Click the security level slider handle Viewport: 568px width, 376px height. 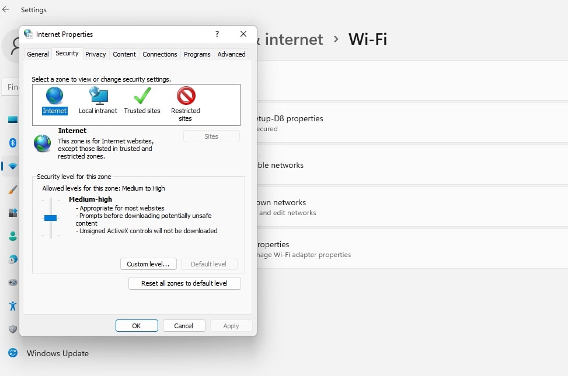coord(51,218)
